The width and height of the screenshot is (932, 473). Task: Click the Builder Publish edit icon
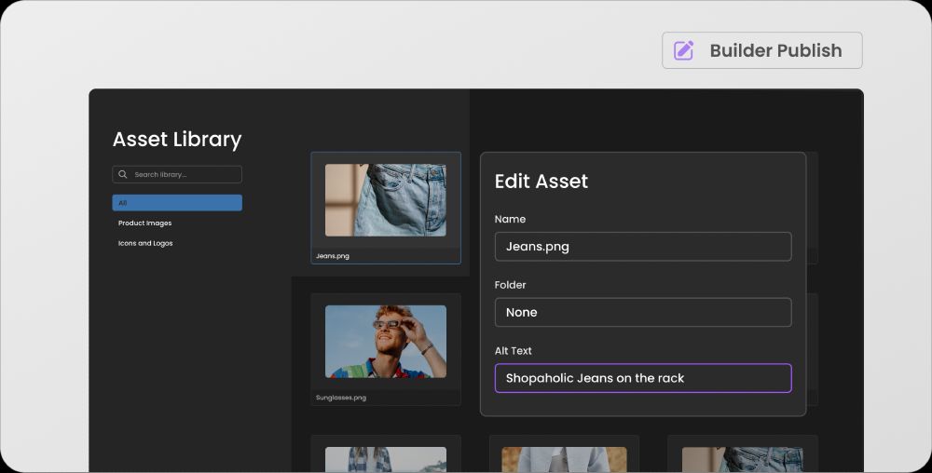coord(683,50)
